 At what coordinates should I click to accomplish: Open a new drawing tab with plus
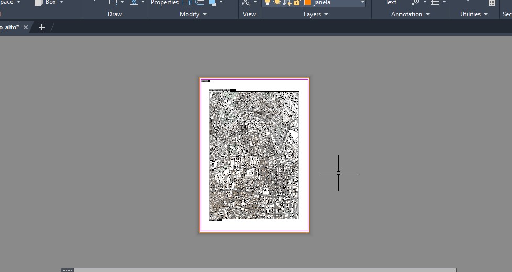pyautogui.click(x=42, y=27)
